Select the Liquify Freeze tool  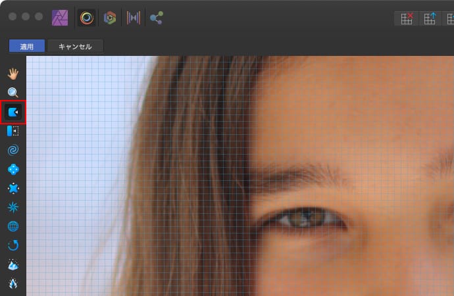tap(13, 264)
